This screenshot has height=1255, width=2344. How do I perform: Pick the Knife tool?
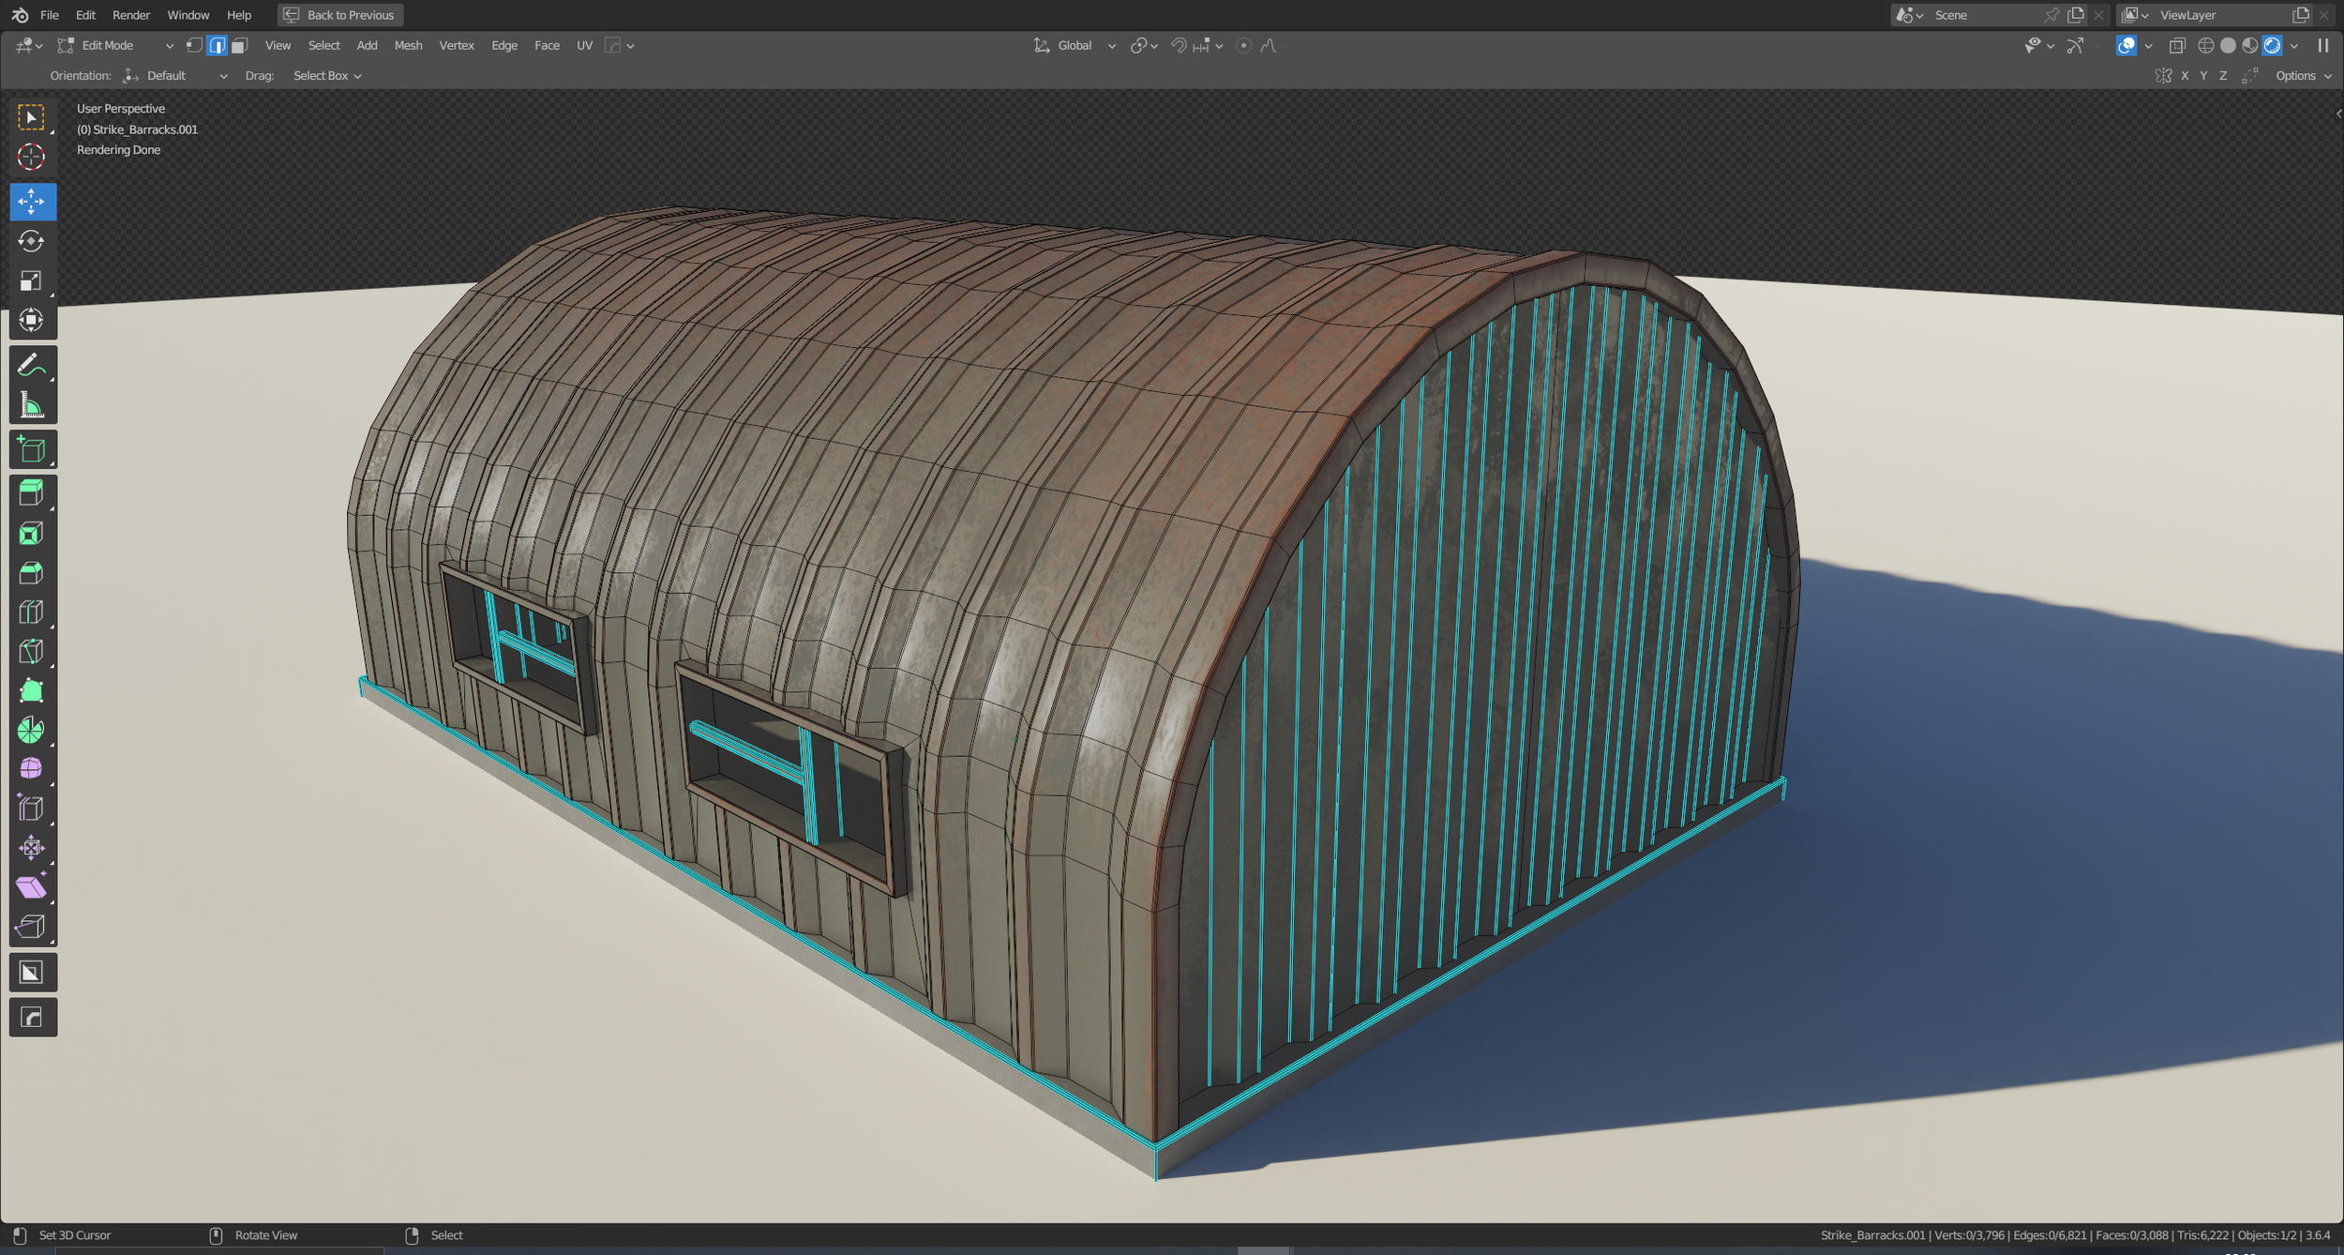[x=31, y=652]
